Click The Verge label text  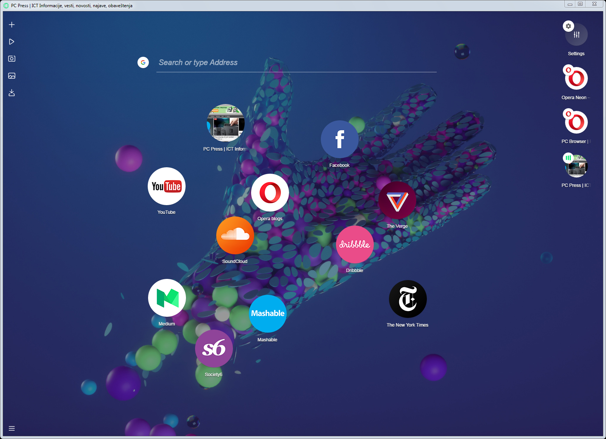pos(397,226)
